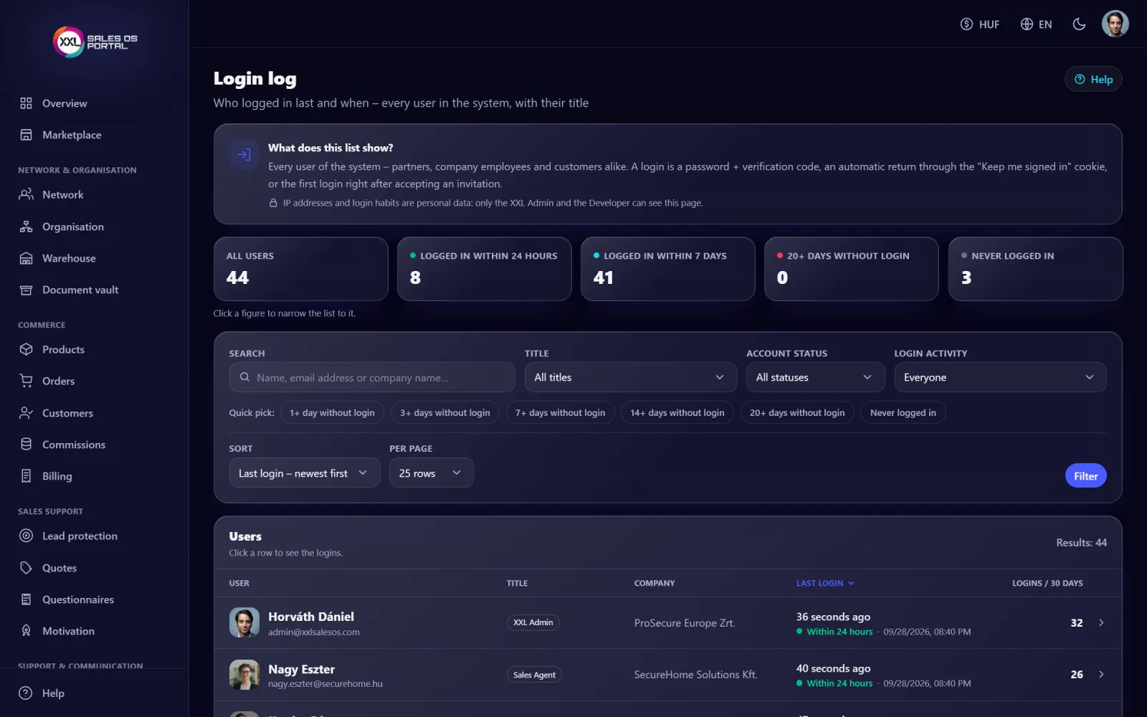Click the Warehouse building icon
Image resolution: width=1147 pixels, height=717 pixels.
click(x=26, y=258)
